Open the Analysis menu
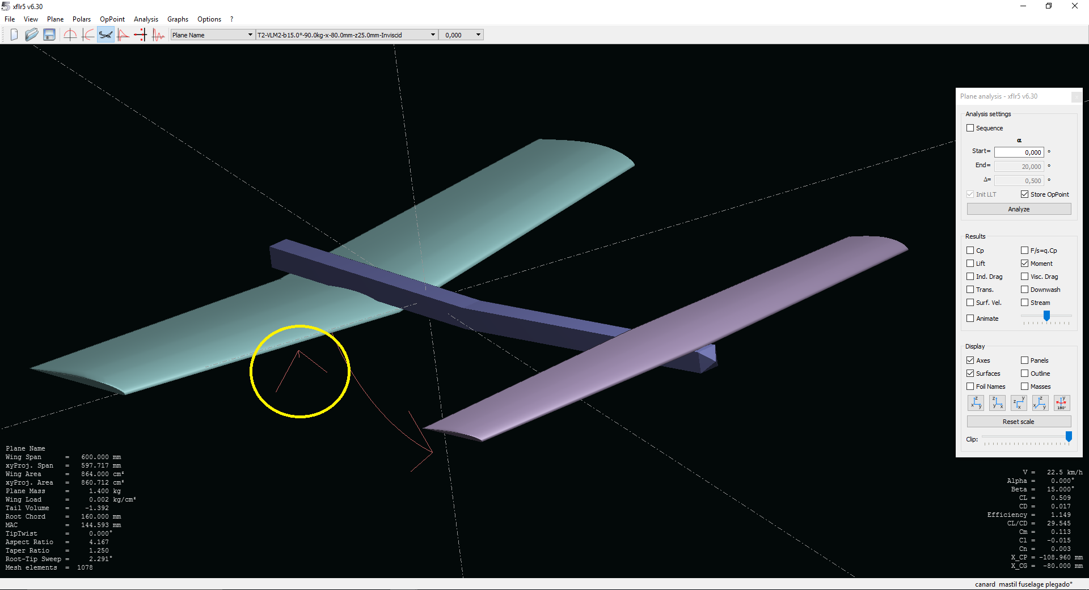Screen dimensions: 1089x590 [x=146, y=19]
